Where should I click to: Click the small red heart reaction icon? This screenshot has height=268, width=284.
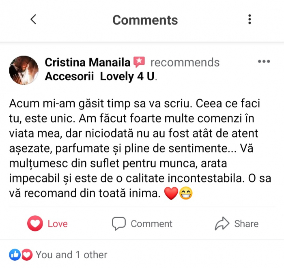pyautogui.click(x=26, y=255)
